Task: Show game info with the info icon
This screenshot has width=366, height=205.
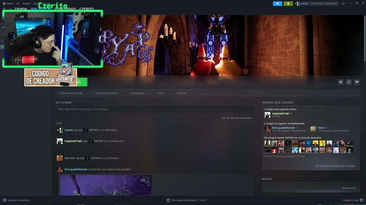Action: click(x=349, y=82)
